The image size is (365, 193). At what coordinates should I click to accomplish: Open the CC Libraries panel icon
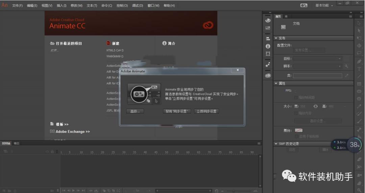click(268, 75)
